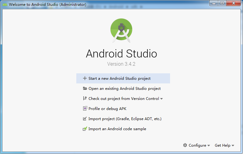The height and width of the screenshot is (154, 243).
Task: Click the folder icon for existing project
Action: coord(85,88)
